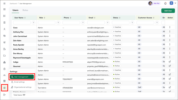Focus the Email filter input
The image size is (178, 100).
[96, 22]
